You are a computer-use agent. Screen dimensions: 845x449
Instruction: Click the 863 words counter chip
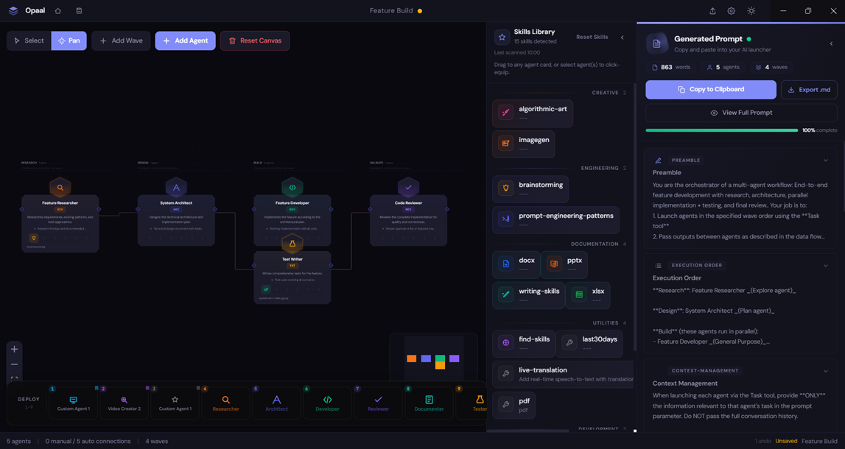671,67
